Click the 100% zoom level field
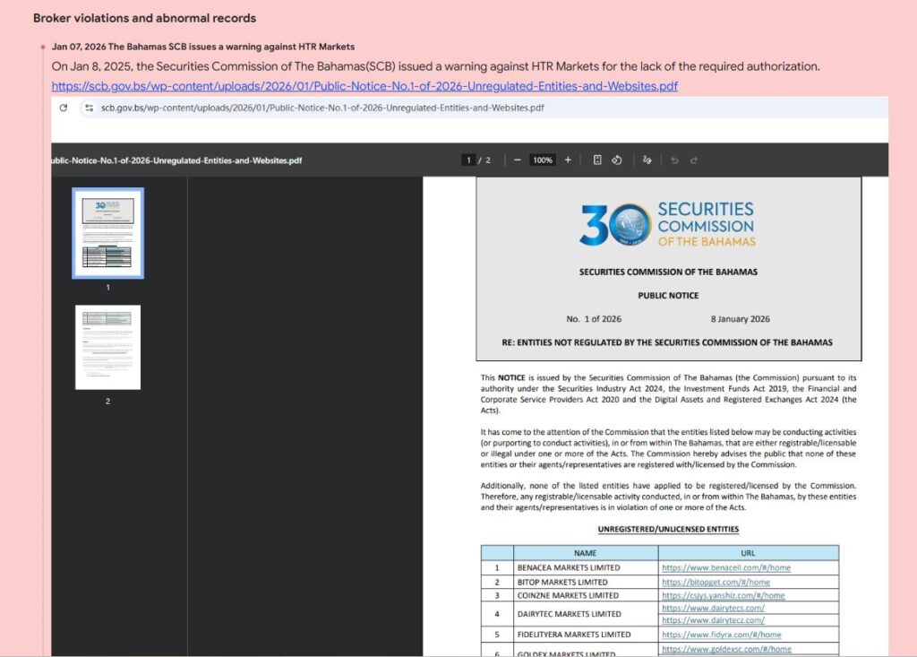Viewport: 917px width, 657px height. click(x=542, y=160)
